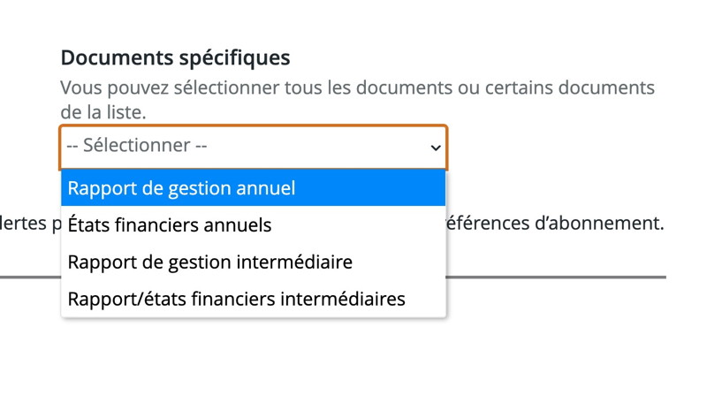Click the dropdown chevron arrow icon
The image size is (707, 418).
[435, 148]
